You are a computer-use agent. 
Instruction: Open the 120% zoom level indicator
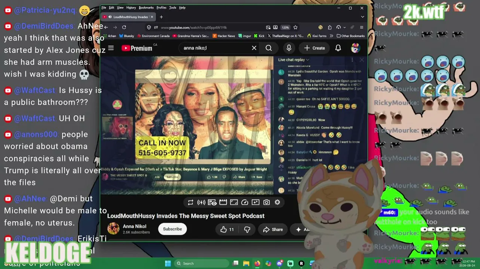click(285, 27)
